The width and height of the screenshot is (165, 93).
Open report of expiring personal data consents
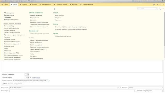tap(71, 29)
